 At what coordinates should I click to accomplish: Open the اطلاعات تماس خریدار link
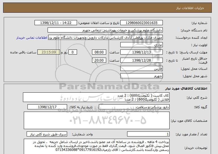(x=31, y=38)
